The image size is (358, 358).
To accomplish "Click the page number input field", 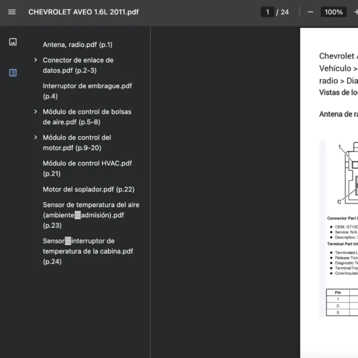I will click(x=267, y=12).
